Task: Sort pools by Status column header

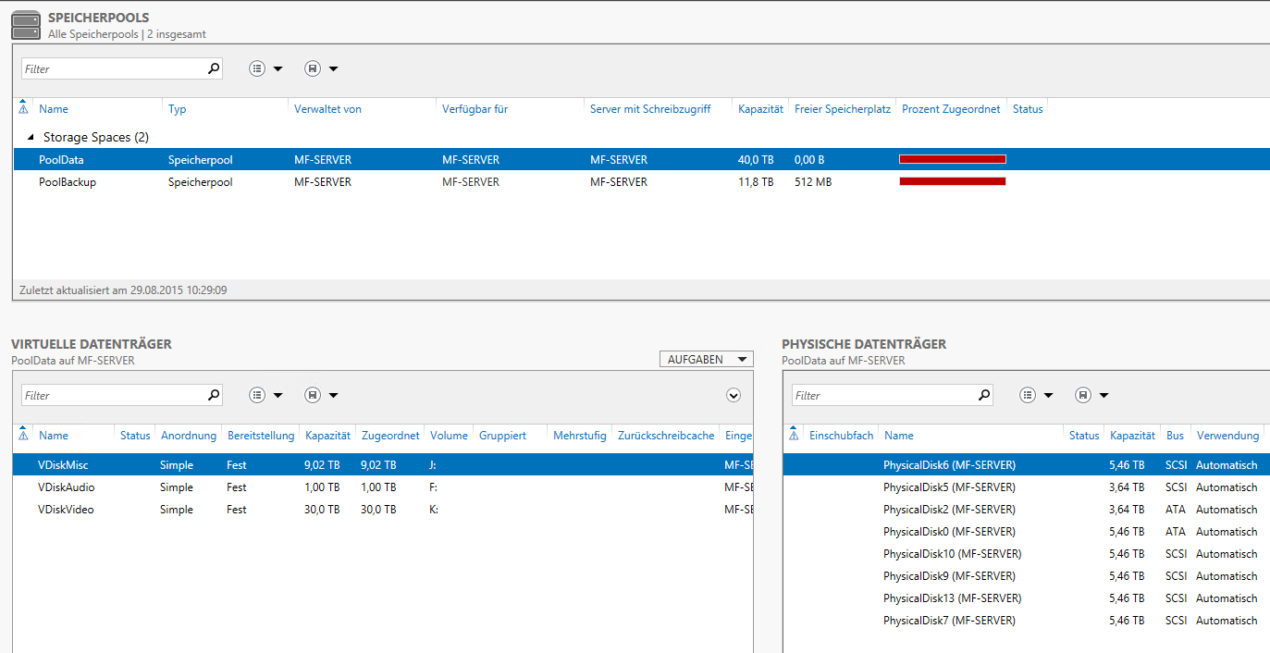Action: coord(1028,109)
